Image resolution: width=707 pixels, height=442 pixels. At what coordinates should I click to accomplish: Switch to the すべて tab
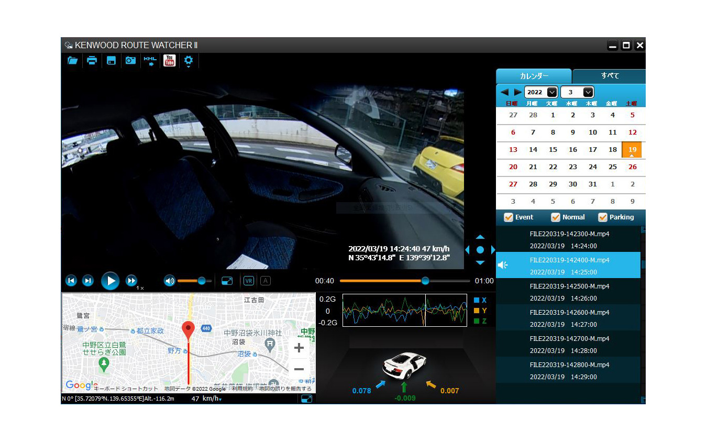609,76
